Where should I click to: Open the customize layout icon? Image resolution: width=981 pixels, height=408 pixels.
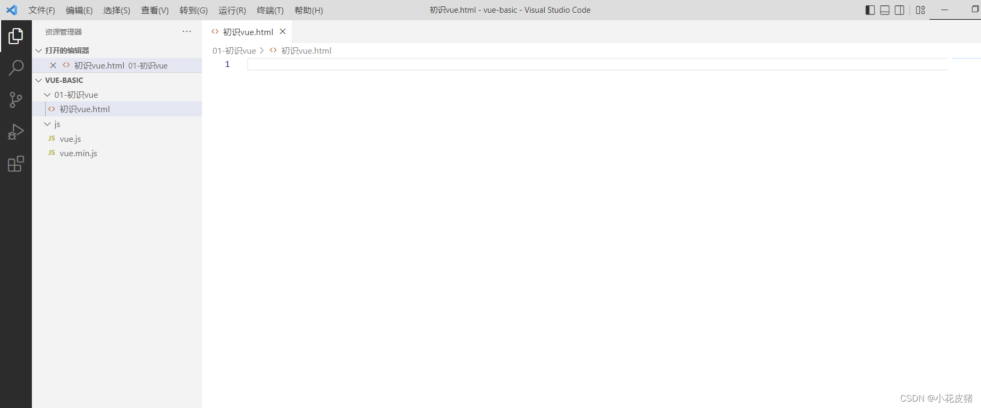pos(920,10)
